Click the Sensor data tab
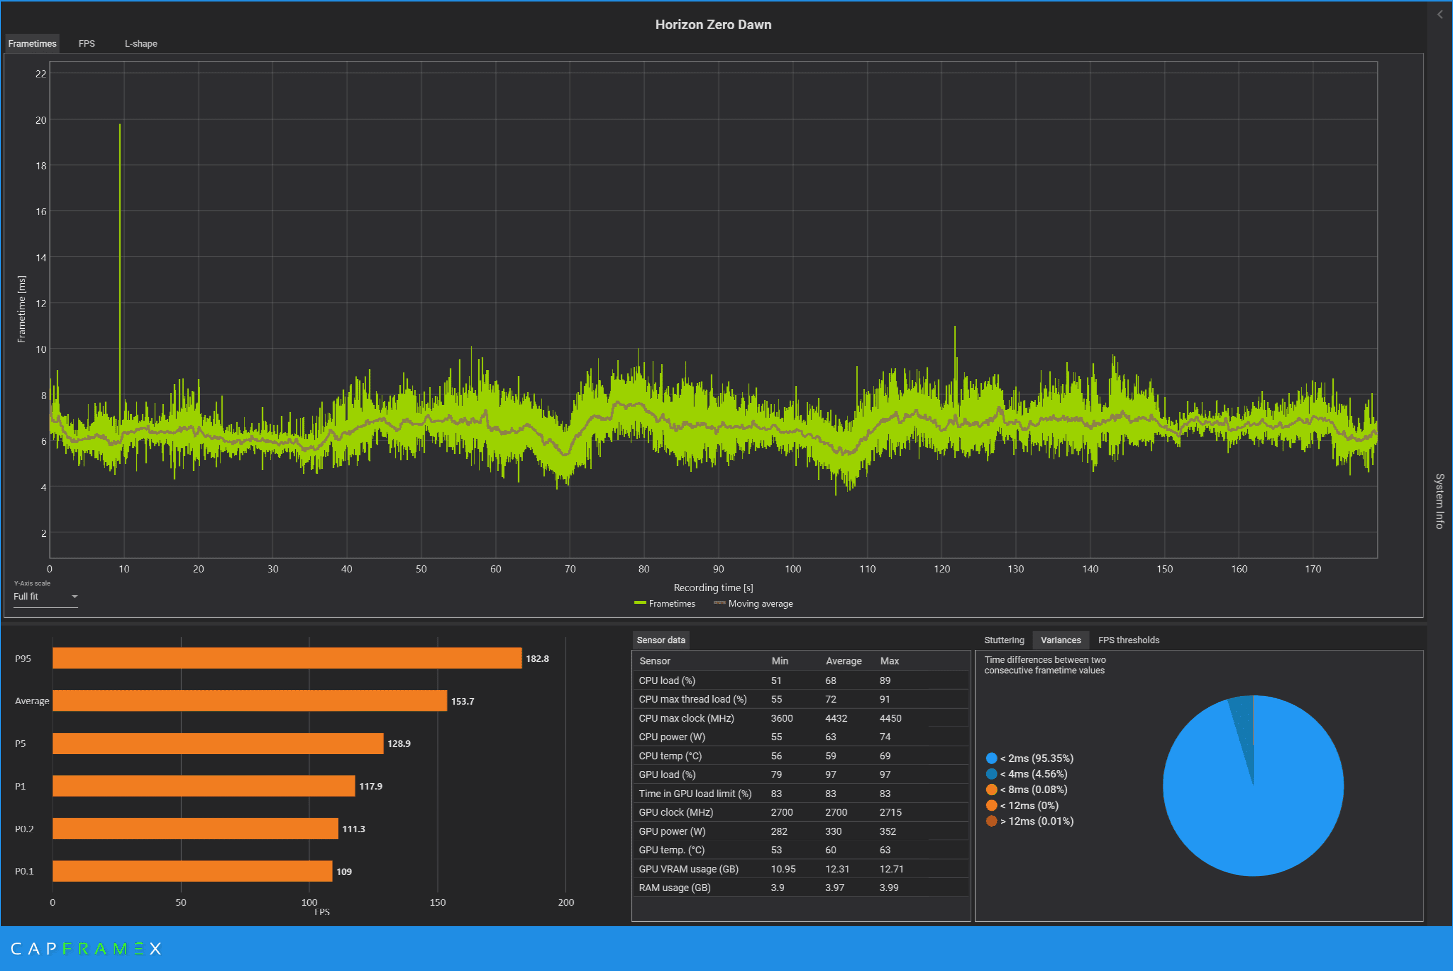 tap(660, 640)
